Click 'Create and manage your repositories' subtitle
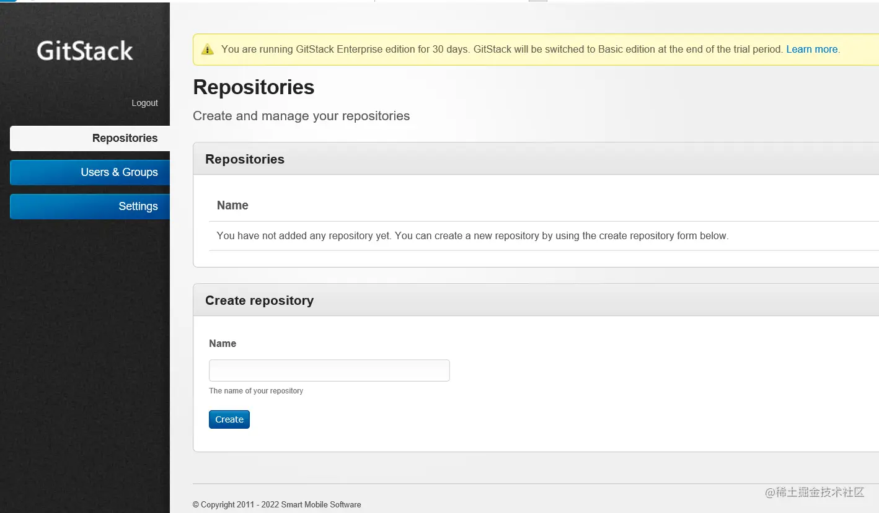 pyautogui.click(x=301, y=116)
